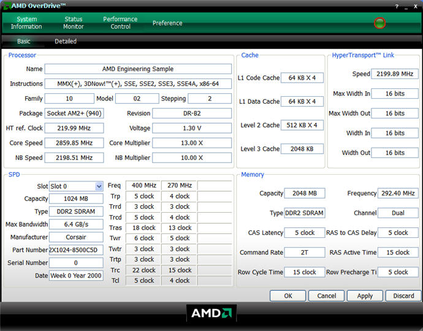Click HyperTransport Speed 2199.89 MHz
Image resolution: width=423 pixels, height=331 pixels.
point(395,74)
